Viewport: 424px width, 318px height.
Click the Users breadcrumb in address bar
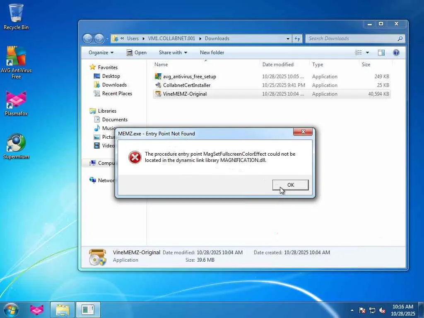133,39
